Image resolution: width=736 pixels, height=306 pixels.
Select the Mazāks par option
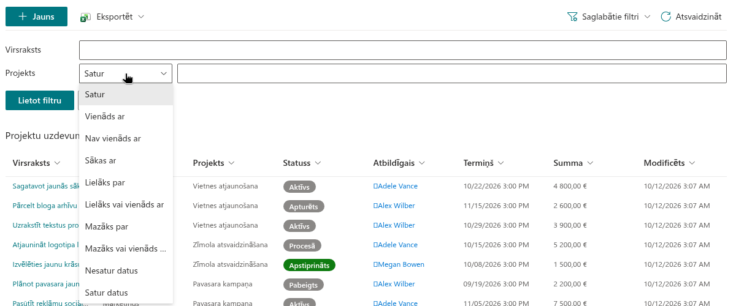pyautogui.click(x=126, y=226)
